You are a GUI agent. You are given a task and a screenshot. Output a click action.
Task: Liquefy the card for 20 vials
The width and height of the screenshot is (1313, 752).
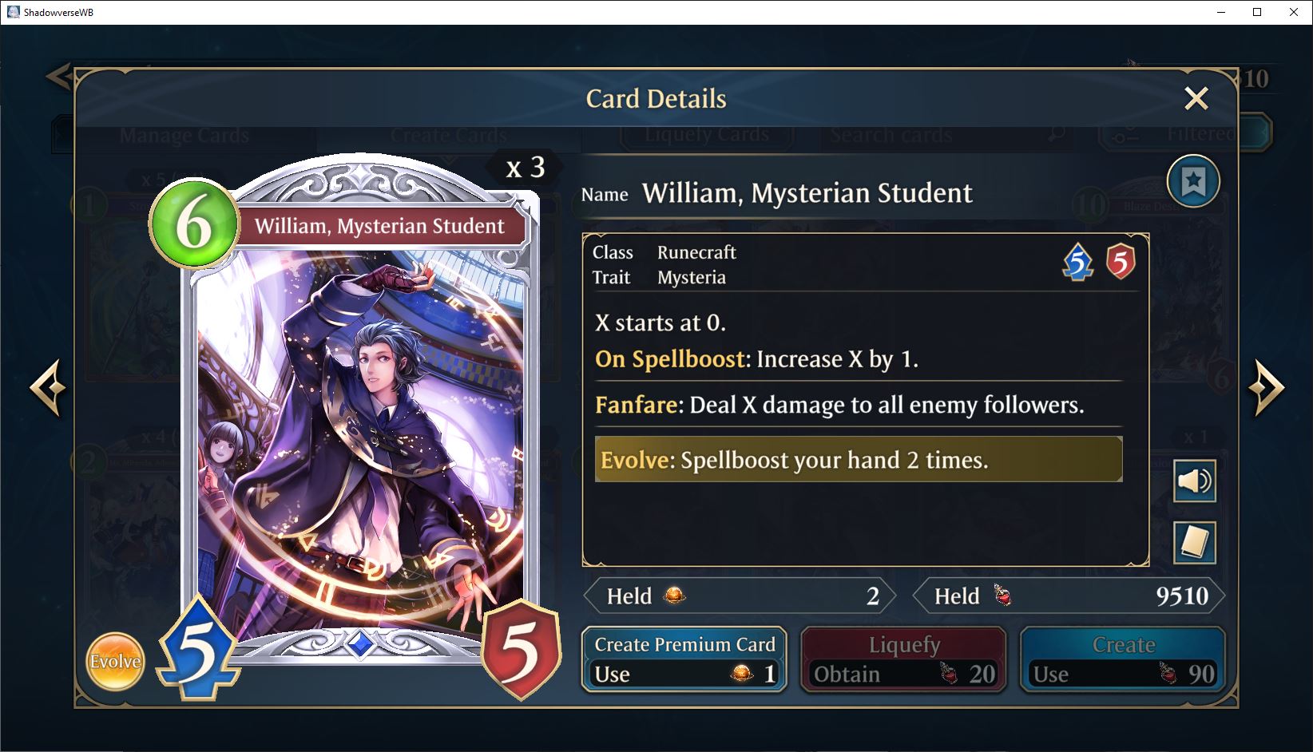[x=903, y=659]
